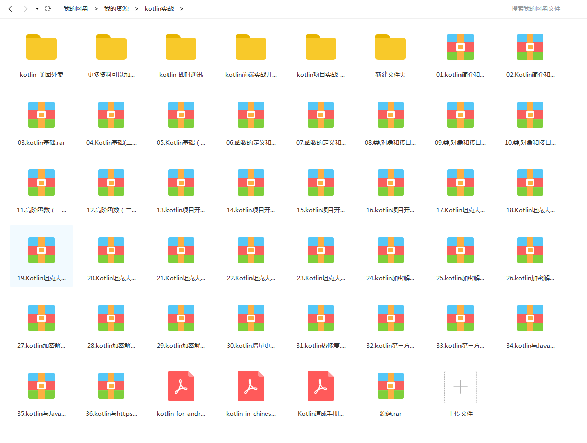Viewport: 587px width, 443px height.
Task: Open the 新建文件夹 folder
Action: (391, 47)
